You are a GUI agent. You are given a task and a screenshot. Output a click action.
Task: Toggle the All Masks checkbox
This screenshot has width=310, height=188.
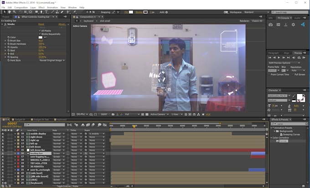(x=40, y=30)
